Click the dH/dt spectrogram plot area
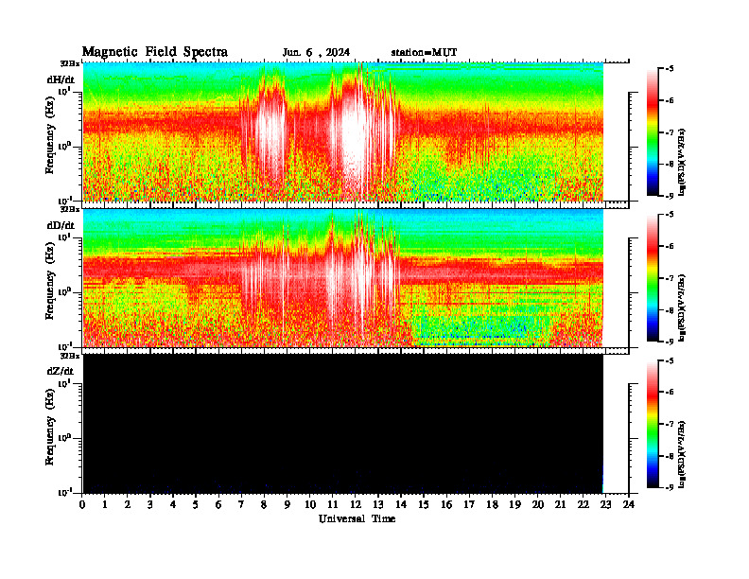Screen dimensions: 749x579 pyautogui.click(x=343, y=132)
